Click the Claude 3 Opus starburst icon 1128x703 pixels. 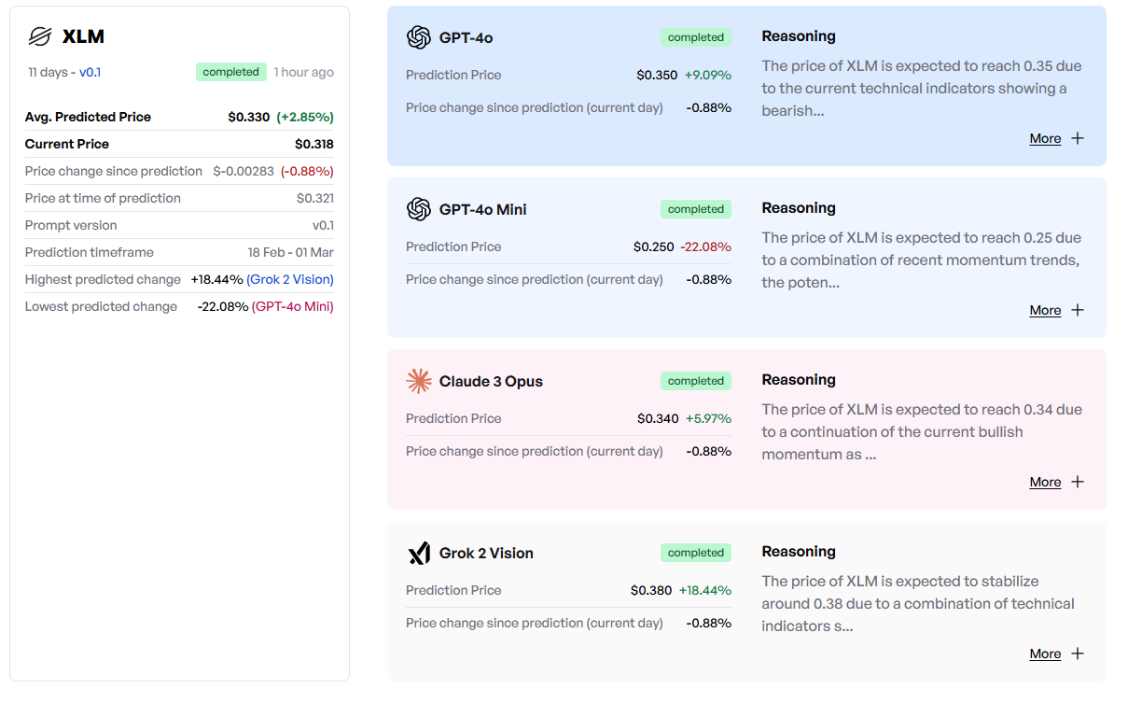point(419,381)
